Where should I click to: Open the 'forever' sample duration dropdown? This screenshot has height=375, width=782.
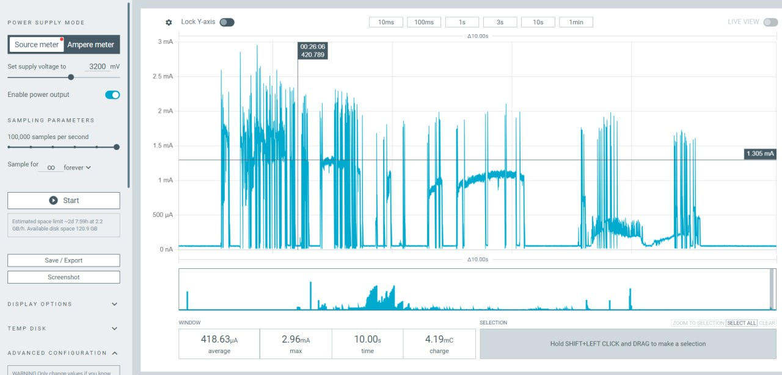(x=78, y=167)
